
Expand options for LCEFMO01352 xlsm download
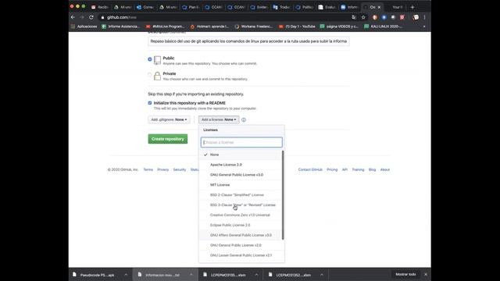click(x=322, y=275)
